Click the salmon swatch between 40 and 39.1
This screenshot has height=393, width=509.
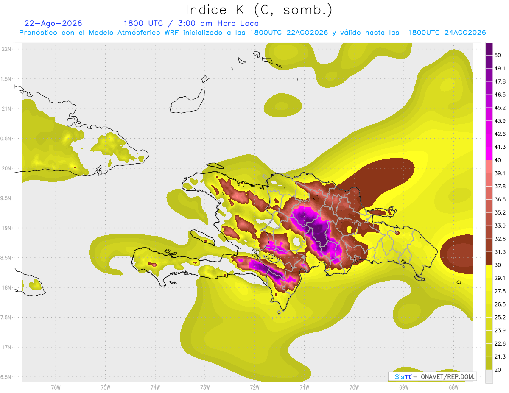click(489, 167)
